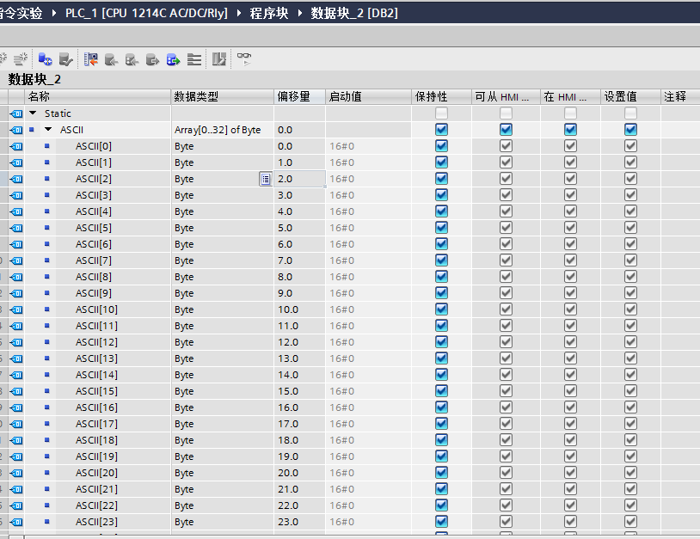The image size is (700, 539).
Task: Select offset value 22.0 of ASCII[22]
Action: point(288,505)
